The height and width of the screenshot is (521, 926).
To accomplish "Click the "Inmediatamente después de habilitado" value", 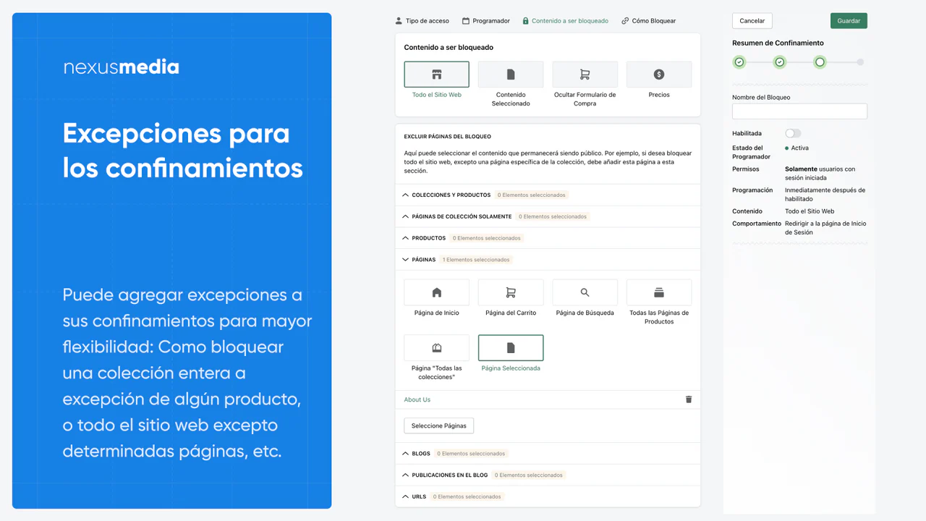I will point(825,195).
